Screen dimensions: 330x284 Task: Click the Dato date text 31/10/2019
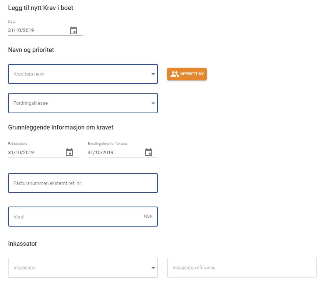(x=21, y=30)
